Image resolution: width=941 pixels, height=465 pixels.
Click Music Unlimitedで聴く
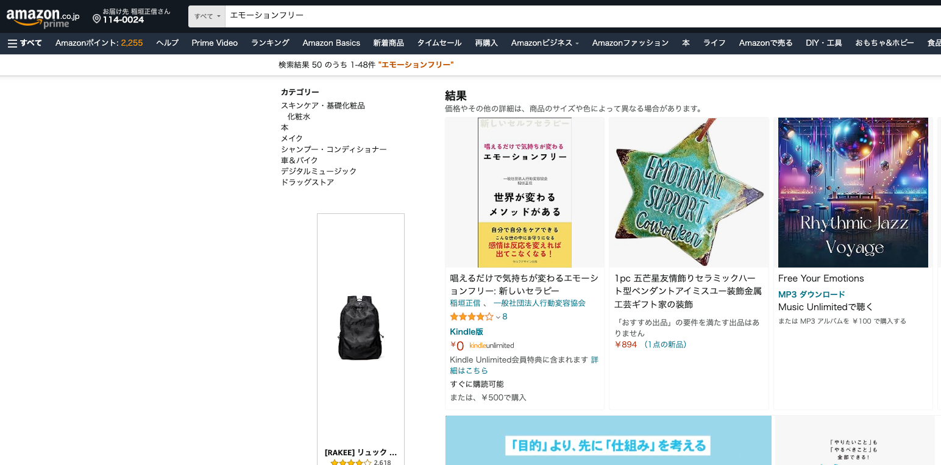[826, 307]
